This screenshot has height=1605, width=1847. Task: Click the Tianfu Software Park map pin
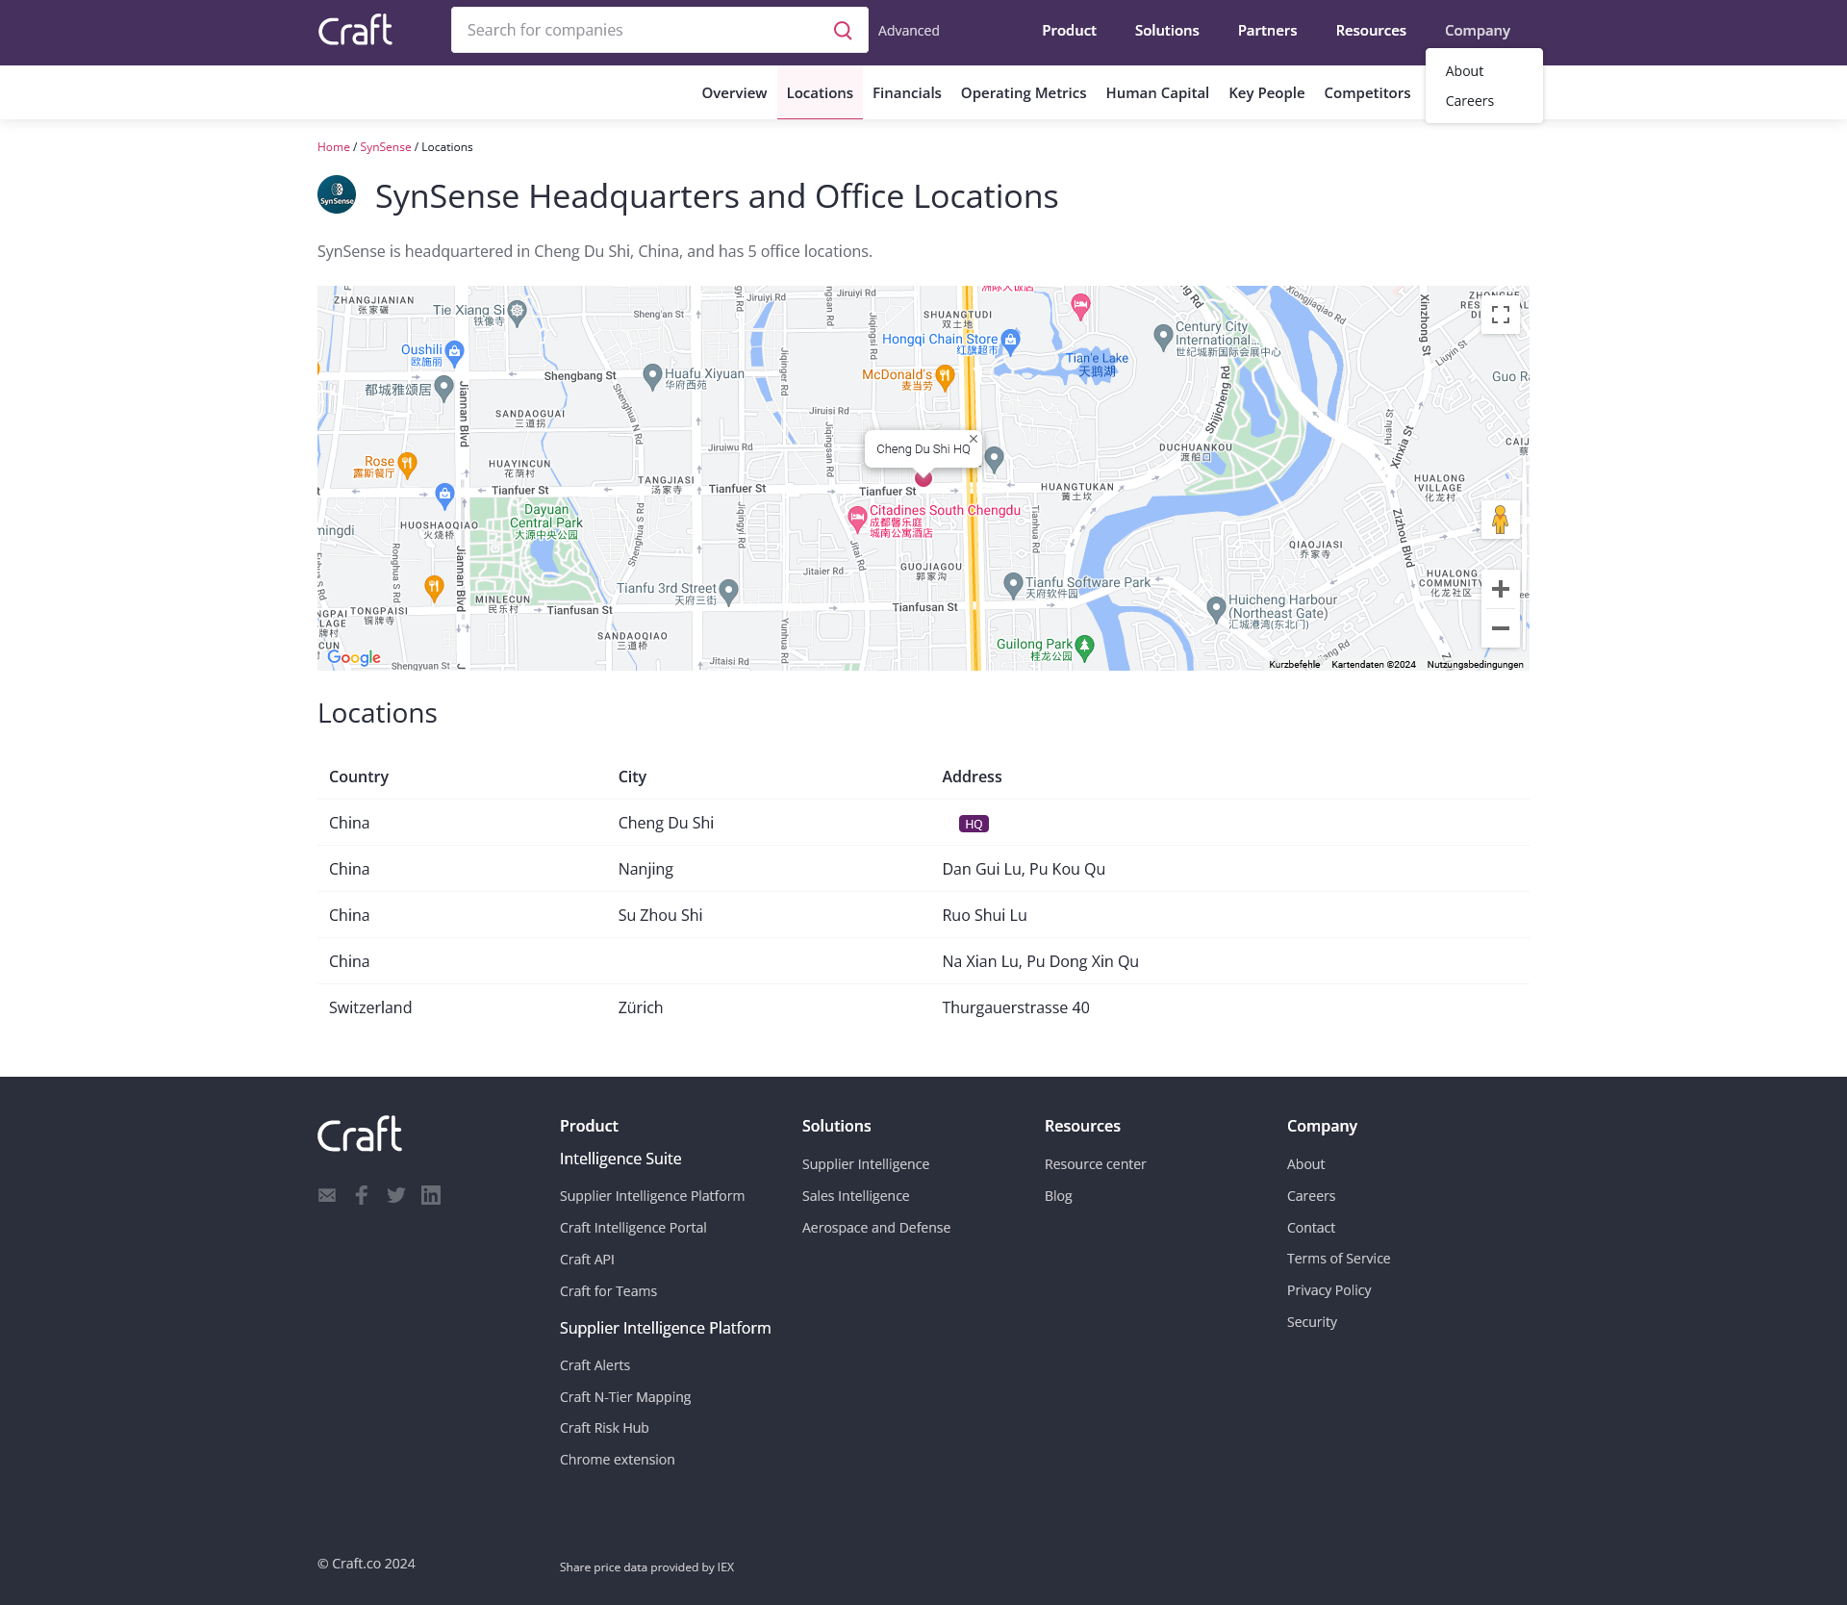1013,585
